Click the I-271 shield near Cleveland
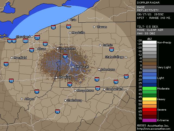Viewport: 174px width, 131px height. [37, 38]
